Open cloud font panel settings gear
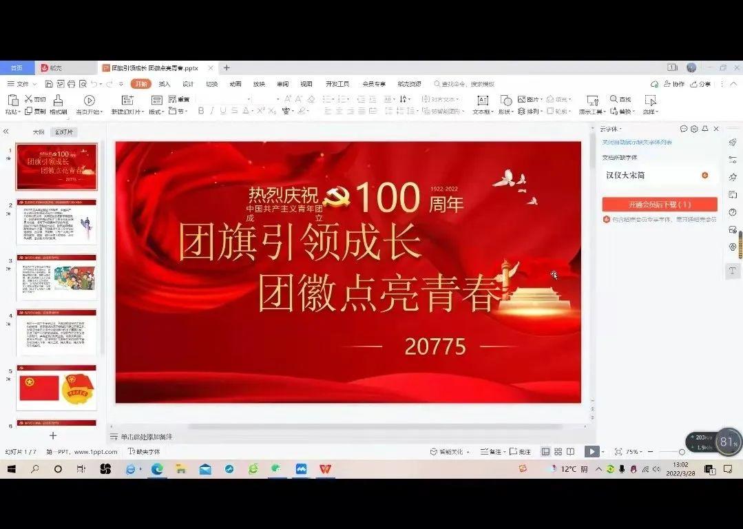 [694, 129]
